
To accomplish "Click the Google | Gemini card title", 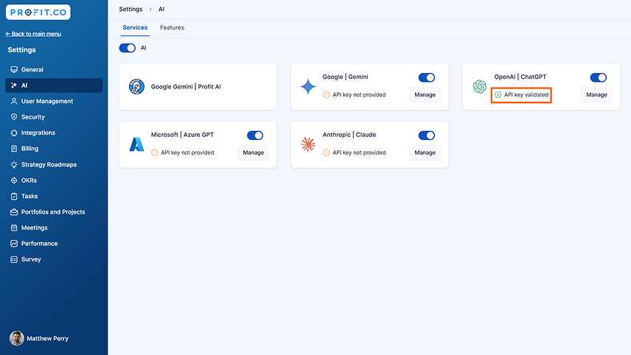I will [x=345, y=77].
